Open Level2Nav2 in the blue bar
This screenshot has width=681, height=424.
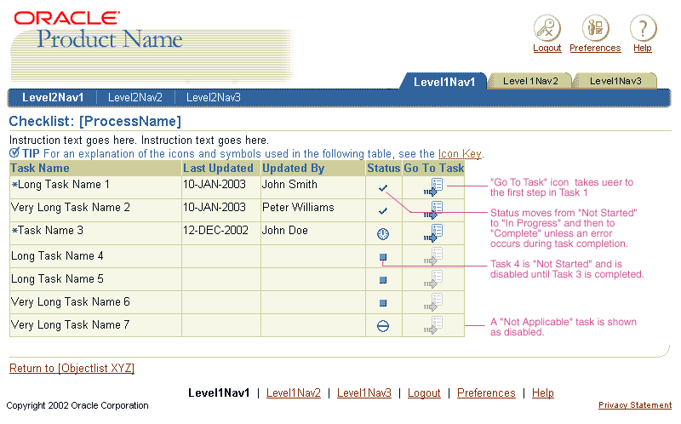tap(135, 97)
